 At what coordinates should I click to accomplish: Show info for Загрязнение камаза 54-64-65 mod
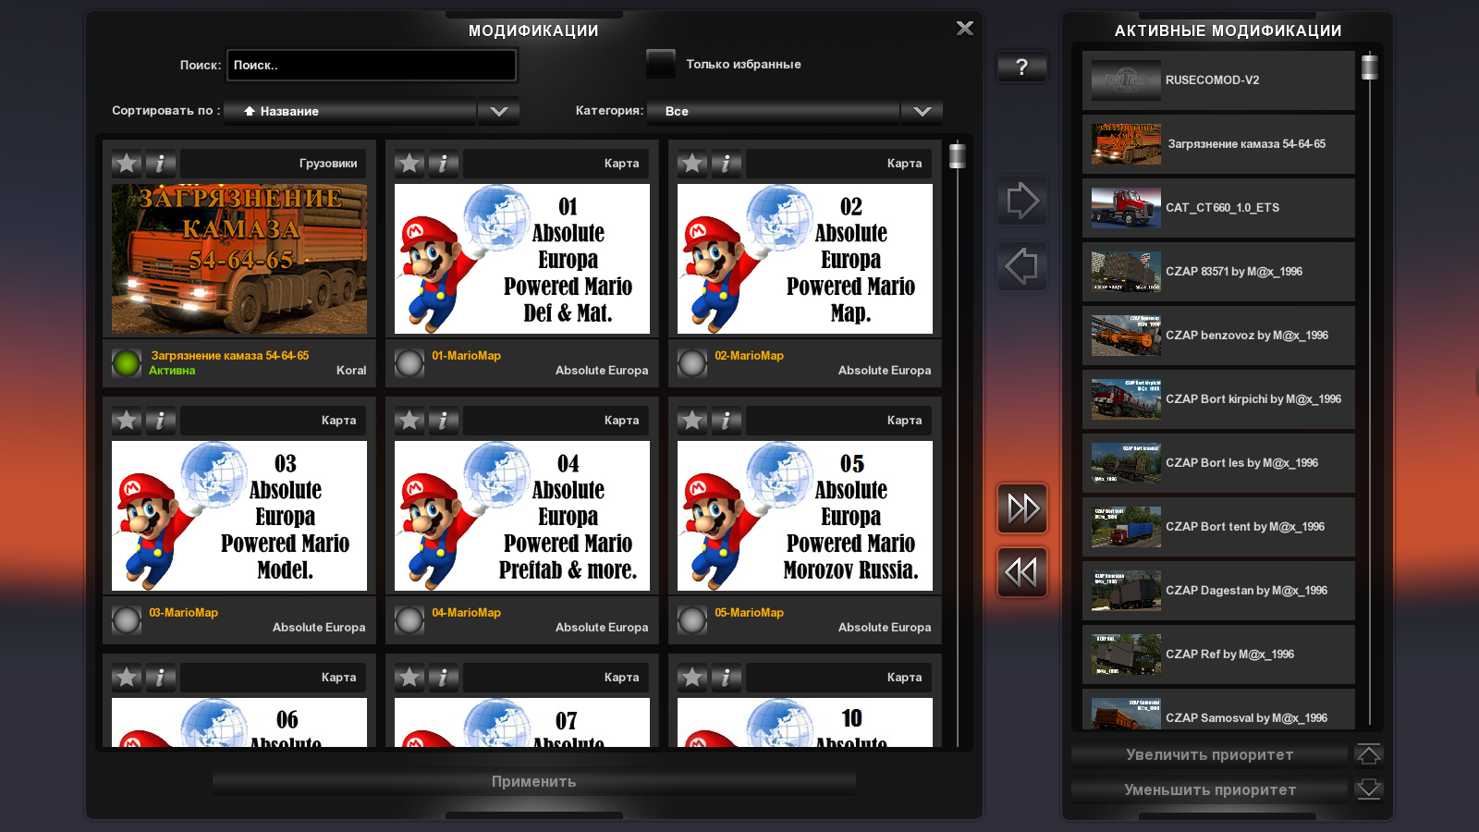(161, 164)
